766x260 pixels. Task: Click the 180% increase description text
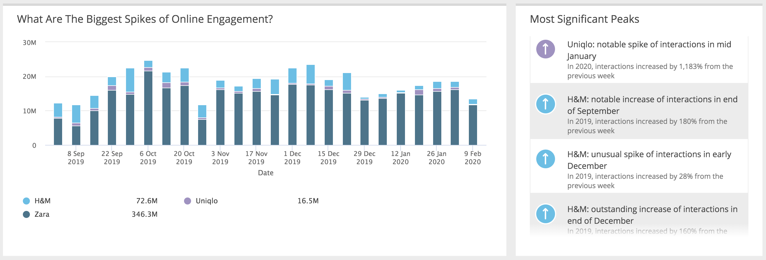point(647,126)
